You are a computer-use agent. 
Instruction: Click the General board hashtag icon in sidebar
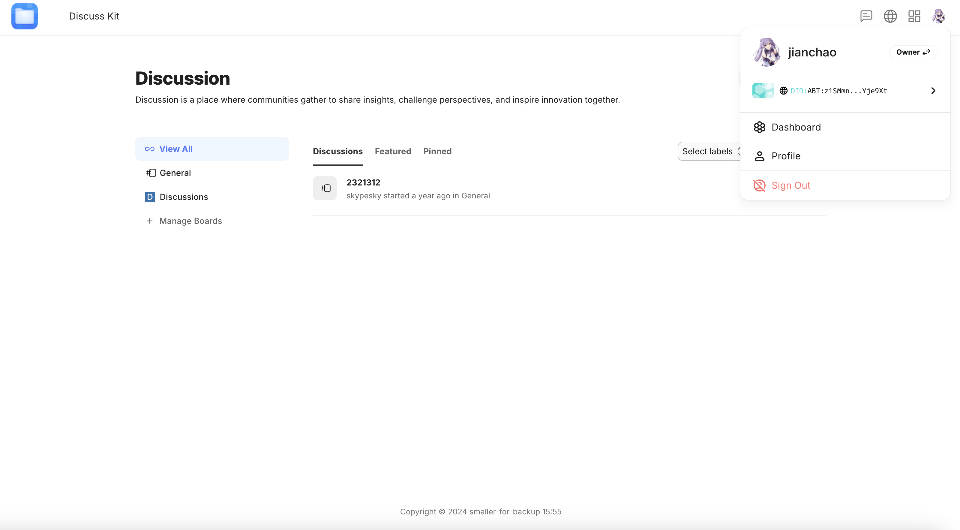151,173
